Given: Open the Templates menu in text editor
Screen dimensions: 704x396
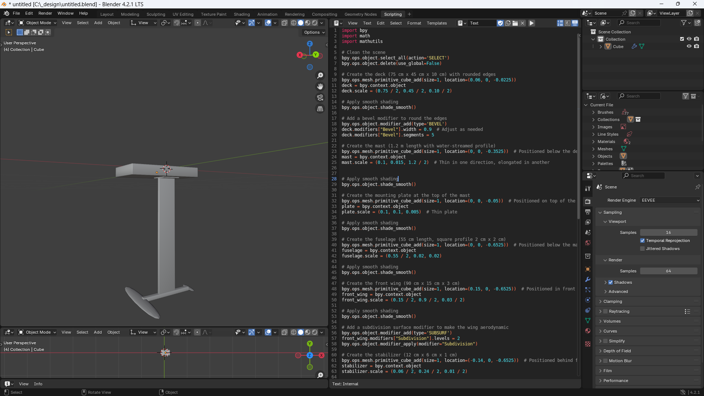Looking at the screenshot, I should pyautogui.click(x=436, y=23).
